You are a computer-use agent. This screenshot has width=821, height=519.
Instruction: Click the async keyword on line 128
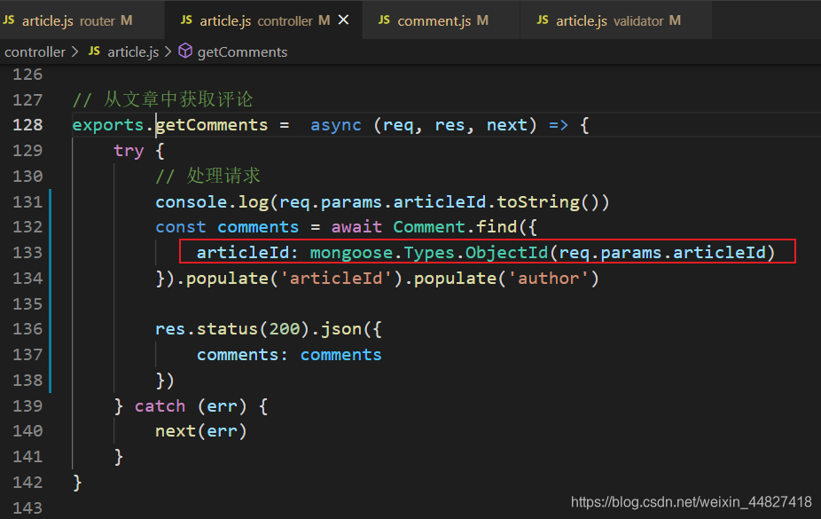[x=336, y=124]
